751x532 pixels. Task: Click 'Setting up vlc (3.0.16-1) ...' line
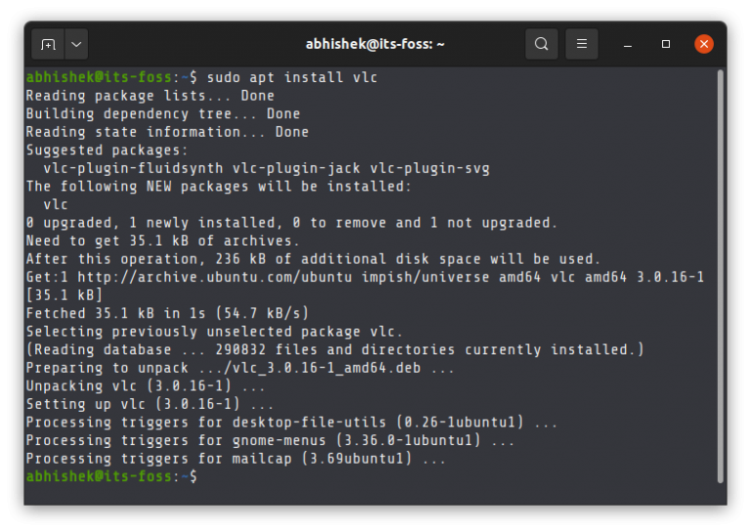(150, 405)
